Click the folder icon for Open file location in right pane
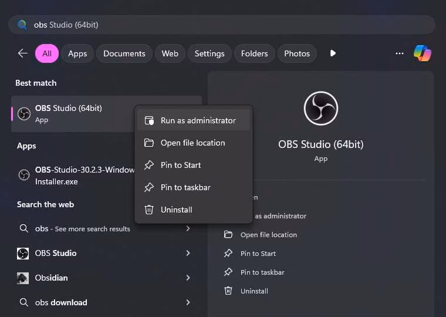The image size is (446, 317). (x=228, y=235)
